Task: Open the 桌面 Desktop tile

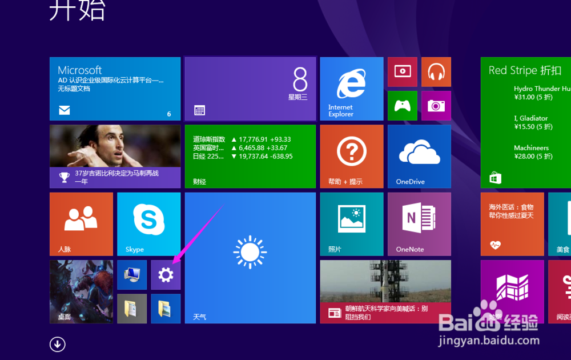Action: click(81, 291)
